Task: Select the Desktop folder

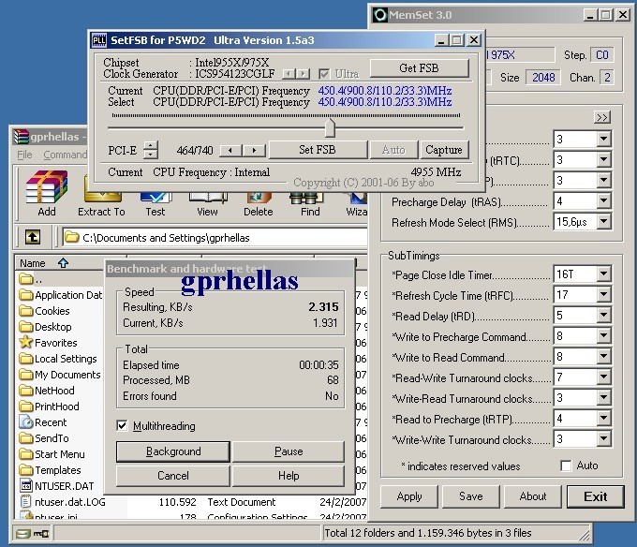Action: pos(46,327)
